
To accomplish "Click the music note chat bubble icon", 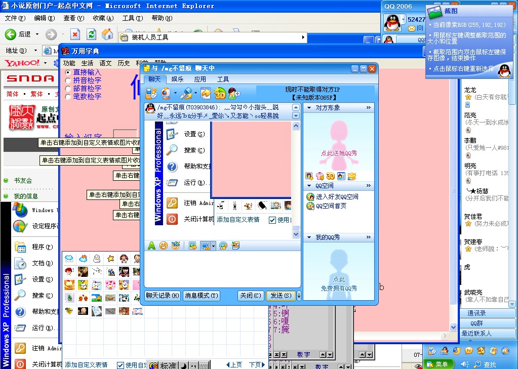I will click(x=223, y=246).
